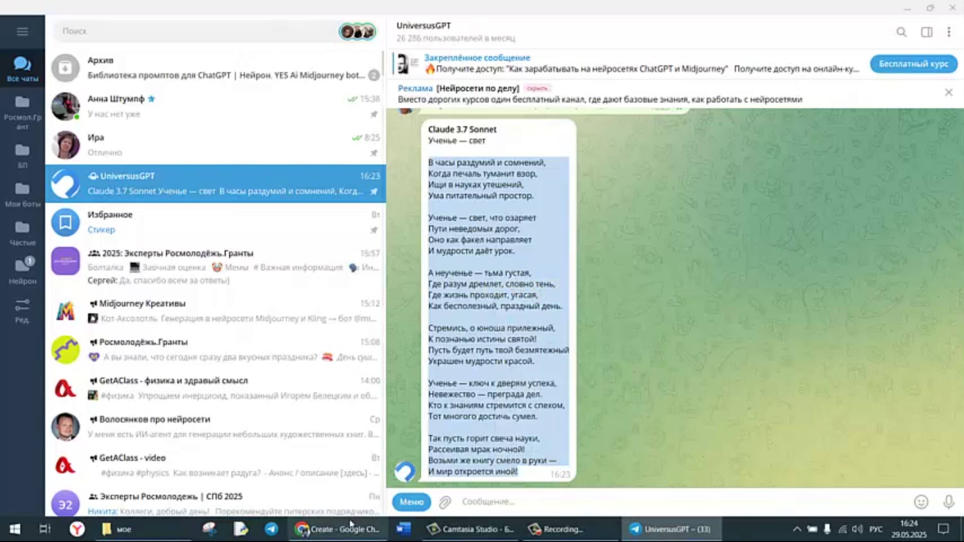This screenshot has width=964, height=542.
Task: Open the Ред. folder edit icon
Action: coord(22,310)
